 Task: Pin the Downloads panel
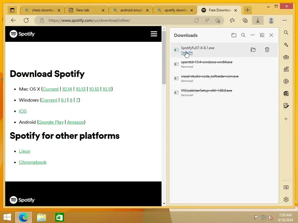click(262, 35)
